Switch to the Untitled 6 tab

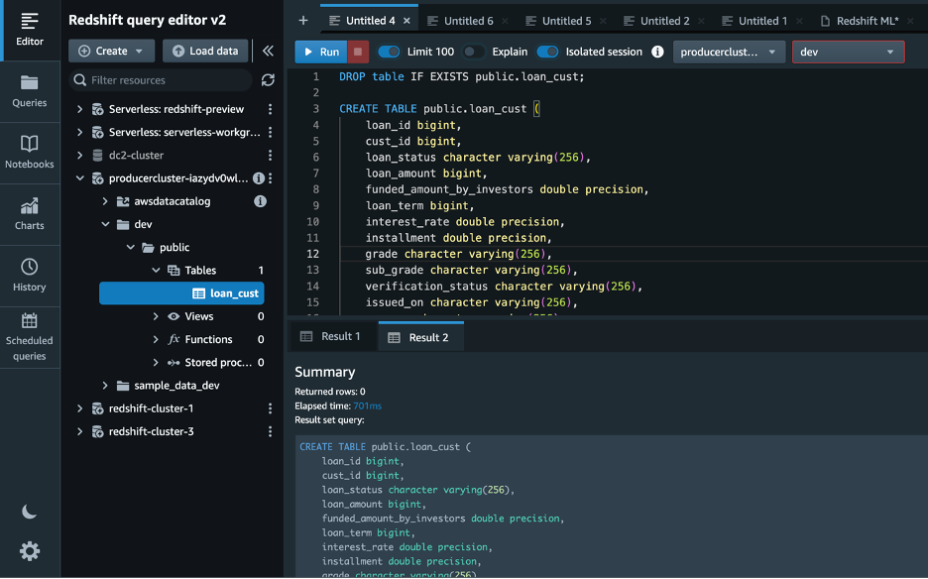pos(468,21)
